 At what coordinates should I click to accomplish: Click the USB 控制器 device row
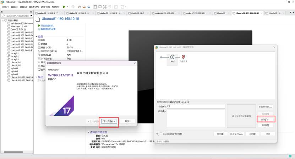click(x=60, y=59)
